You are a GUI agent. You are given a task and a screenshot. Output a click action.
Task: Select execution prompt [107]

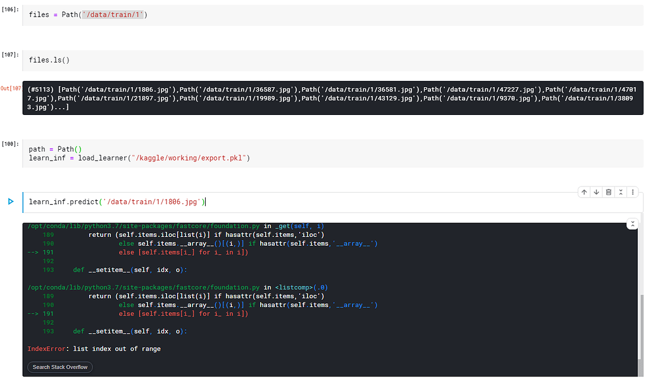[x=11, y=54]
